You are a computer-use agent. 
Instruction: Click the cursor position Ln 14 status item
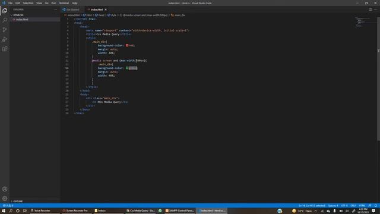312,206
